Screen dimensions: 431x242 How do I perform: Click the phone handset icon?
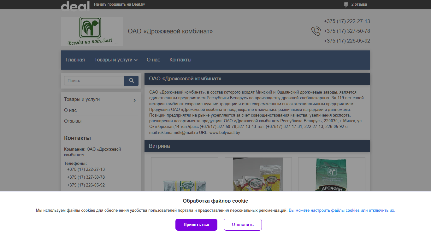(316, 31)
